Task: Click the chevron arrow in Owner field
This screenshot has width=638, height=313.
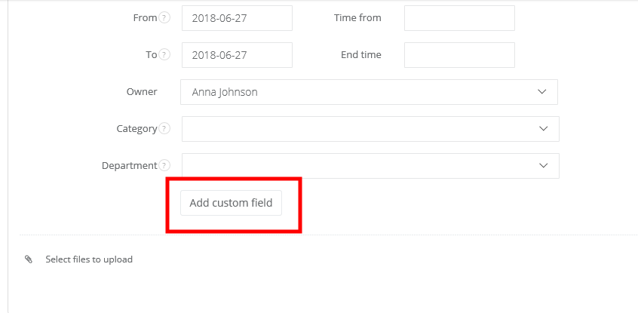Action: [541, 92]
